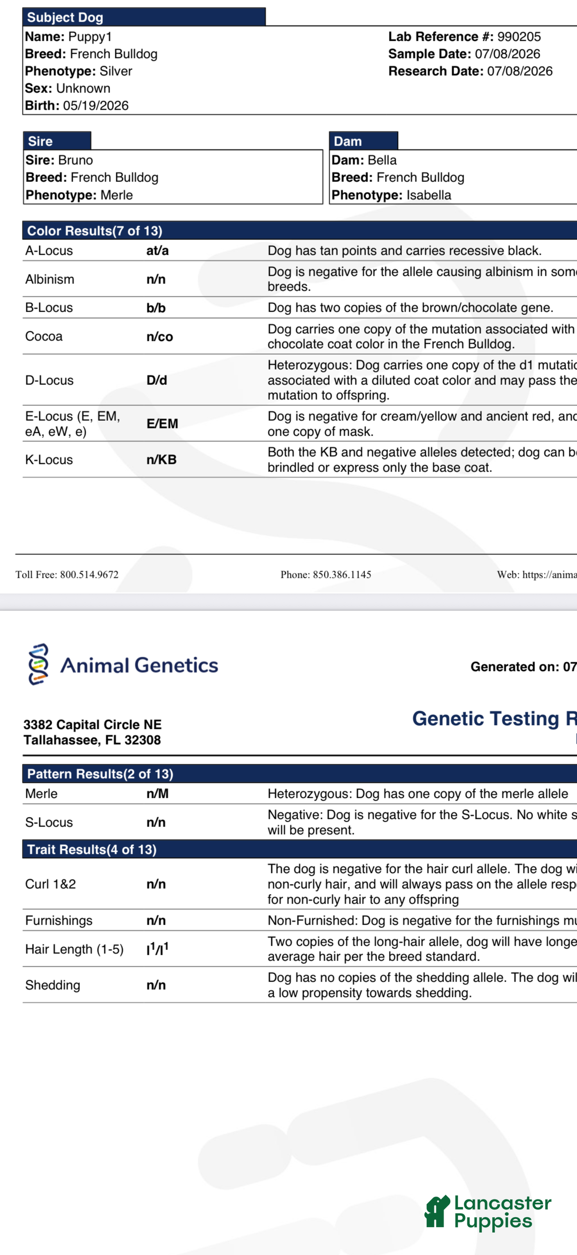Click the Toll Free 800.514.9672 number
The height and width of the screenshot is (1255, 577).
pyautogui.click(x=89, y=574)
